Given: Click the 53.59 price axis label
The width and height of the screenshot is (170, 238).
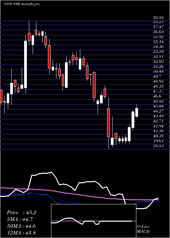Looking at the screenshot, I should 158,52.
